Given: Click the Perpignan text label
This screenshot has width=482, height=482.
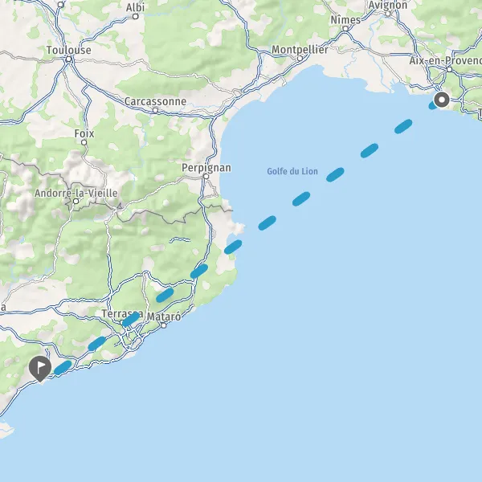Looking at the screenshot, I should [x=206, y=168].
